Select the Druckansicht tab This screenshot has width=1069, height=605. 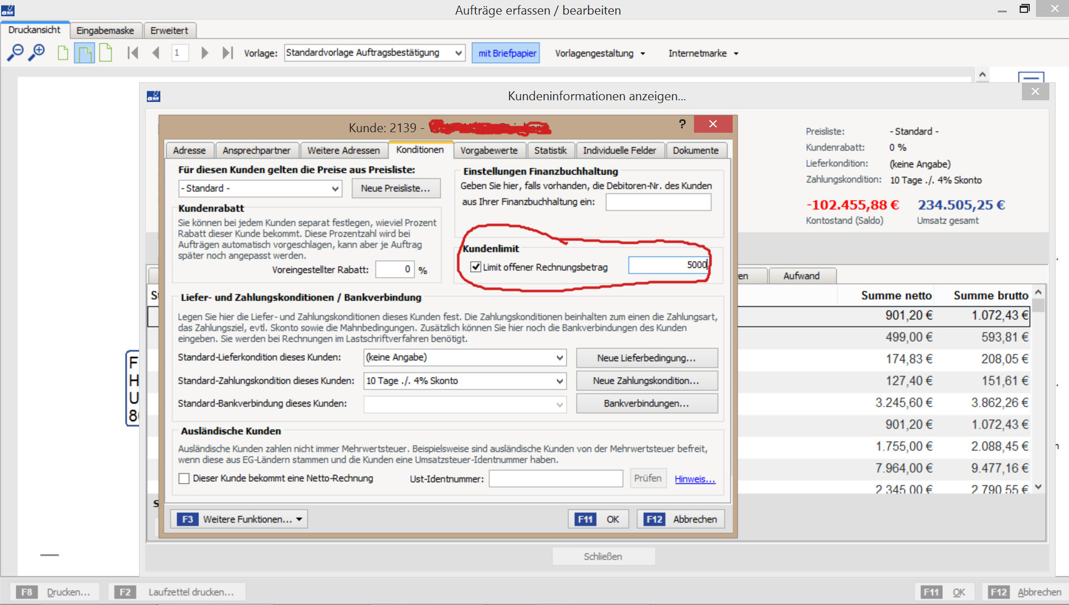pos(34,30)
